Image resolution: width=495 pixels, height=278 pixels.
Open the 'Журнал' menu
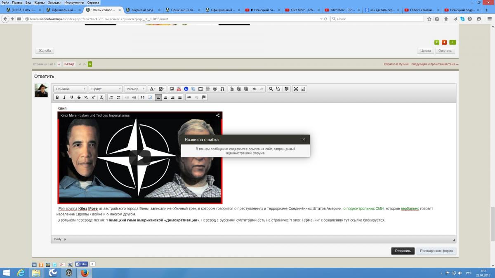click(40, 2)
